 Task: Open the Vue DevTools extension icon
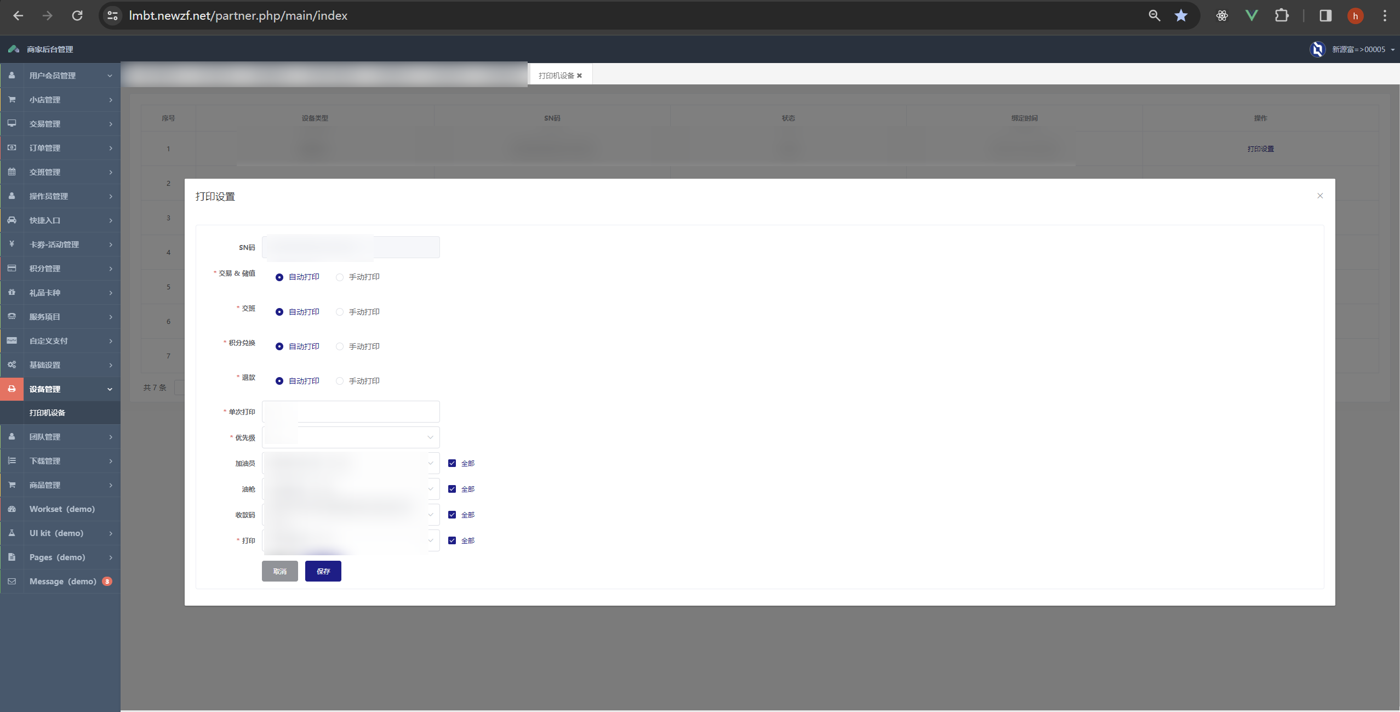[1252, 16]
